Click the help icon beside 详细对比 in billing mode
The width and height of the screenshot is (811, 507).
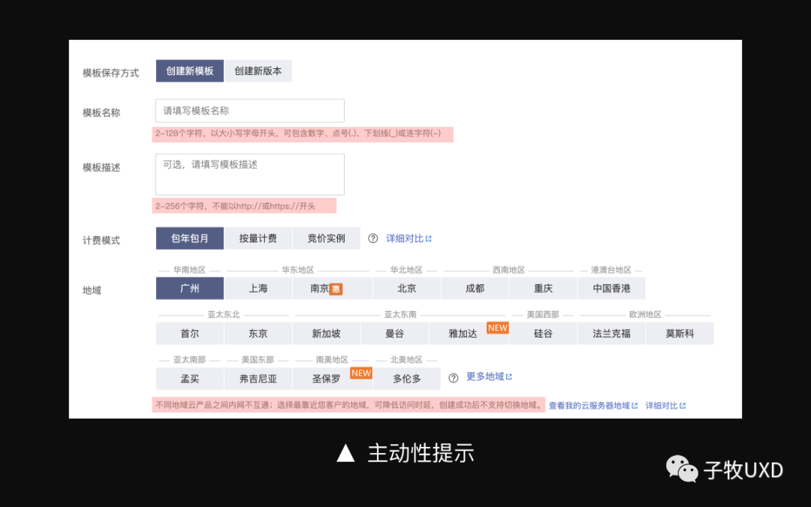[x=373, y=238]
